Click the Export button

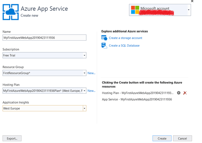[x=12, y=139]
